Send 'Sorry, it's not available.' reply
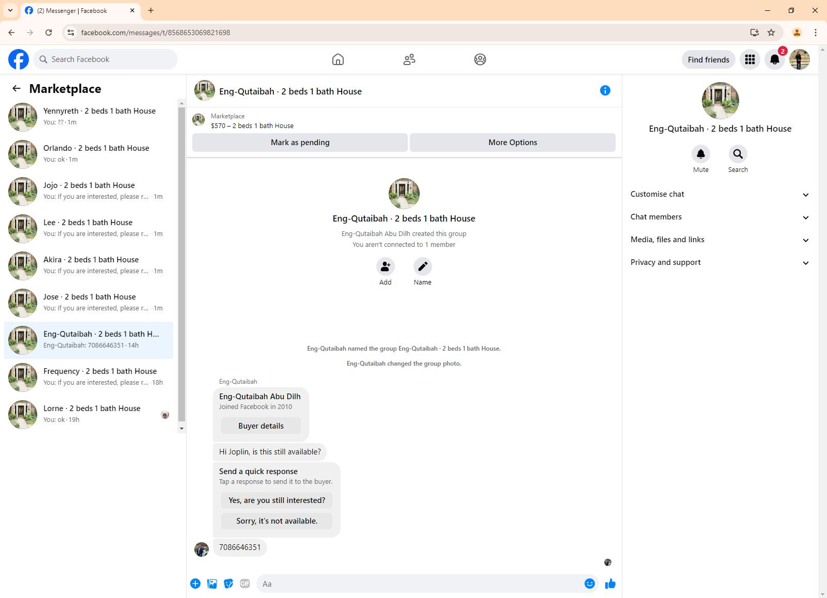The image size is (827, 598). (277, 521)
